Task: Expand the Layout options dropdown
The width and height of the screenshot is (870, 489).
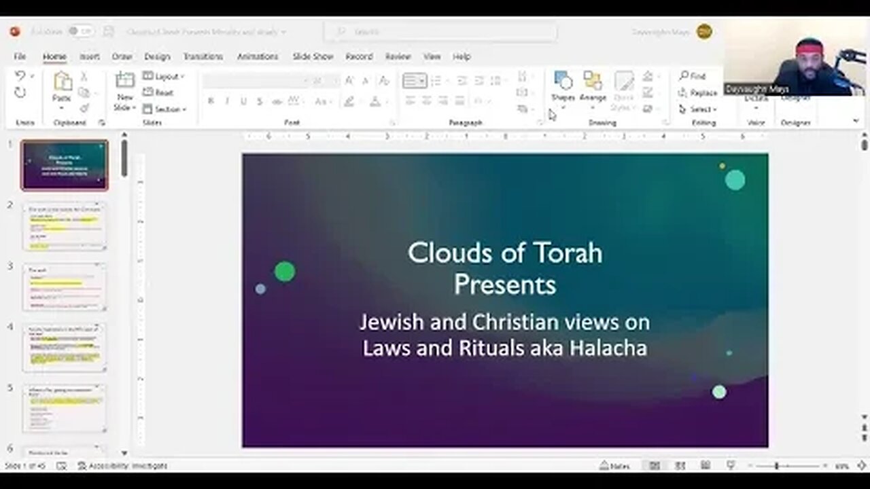Action: tap(163, 76)
